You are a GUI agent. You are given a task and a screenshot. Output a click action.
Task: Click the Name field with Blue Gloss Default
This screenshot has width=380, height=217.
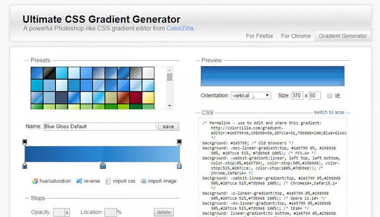[x=99, y=126]
